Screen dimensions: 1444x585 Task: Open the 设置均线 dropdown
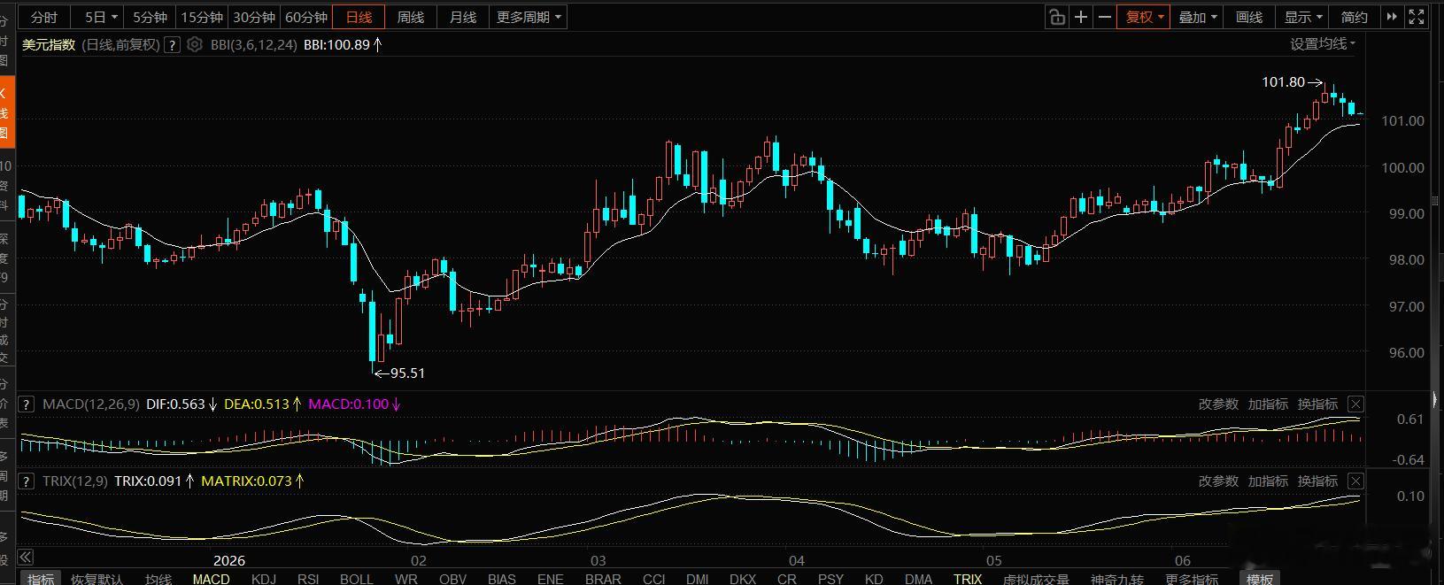1323,43
